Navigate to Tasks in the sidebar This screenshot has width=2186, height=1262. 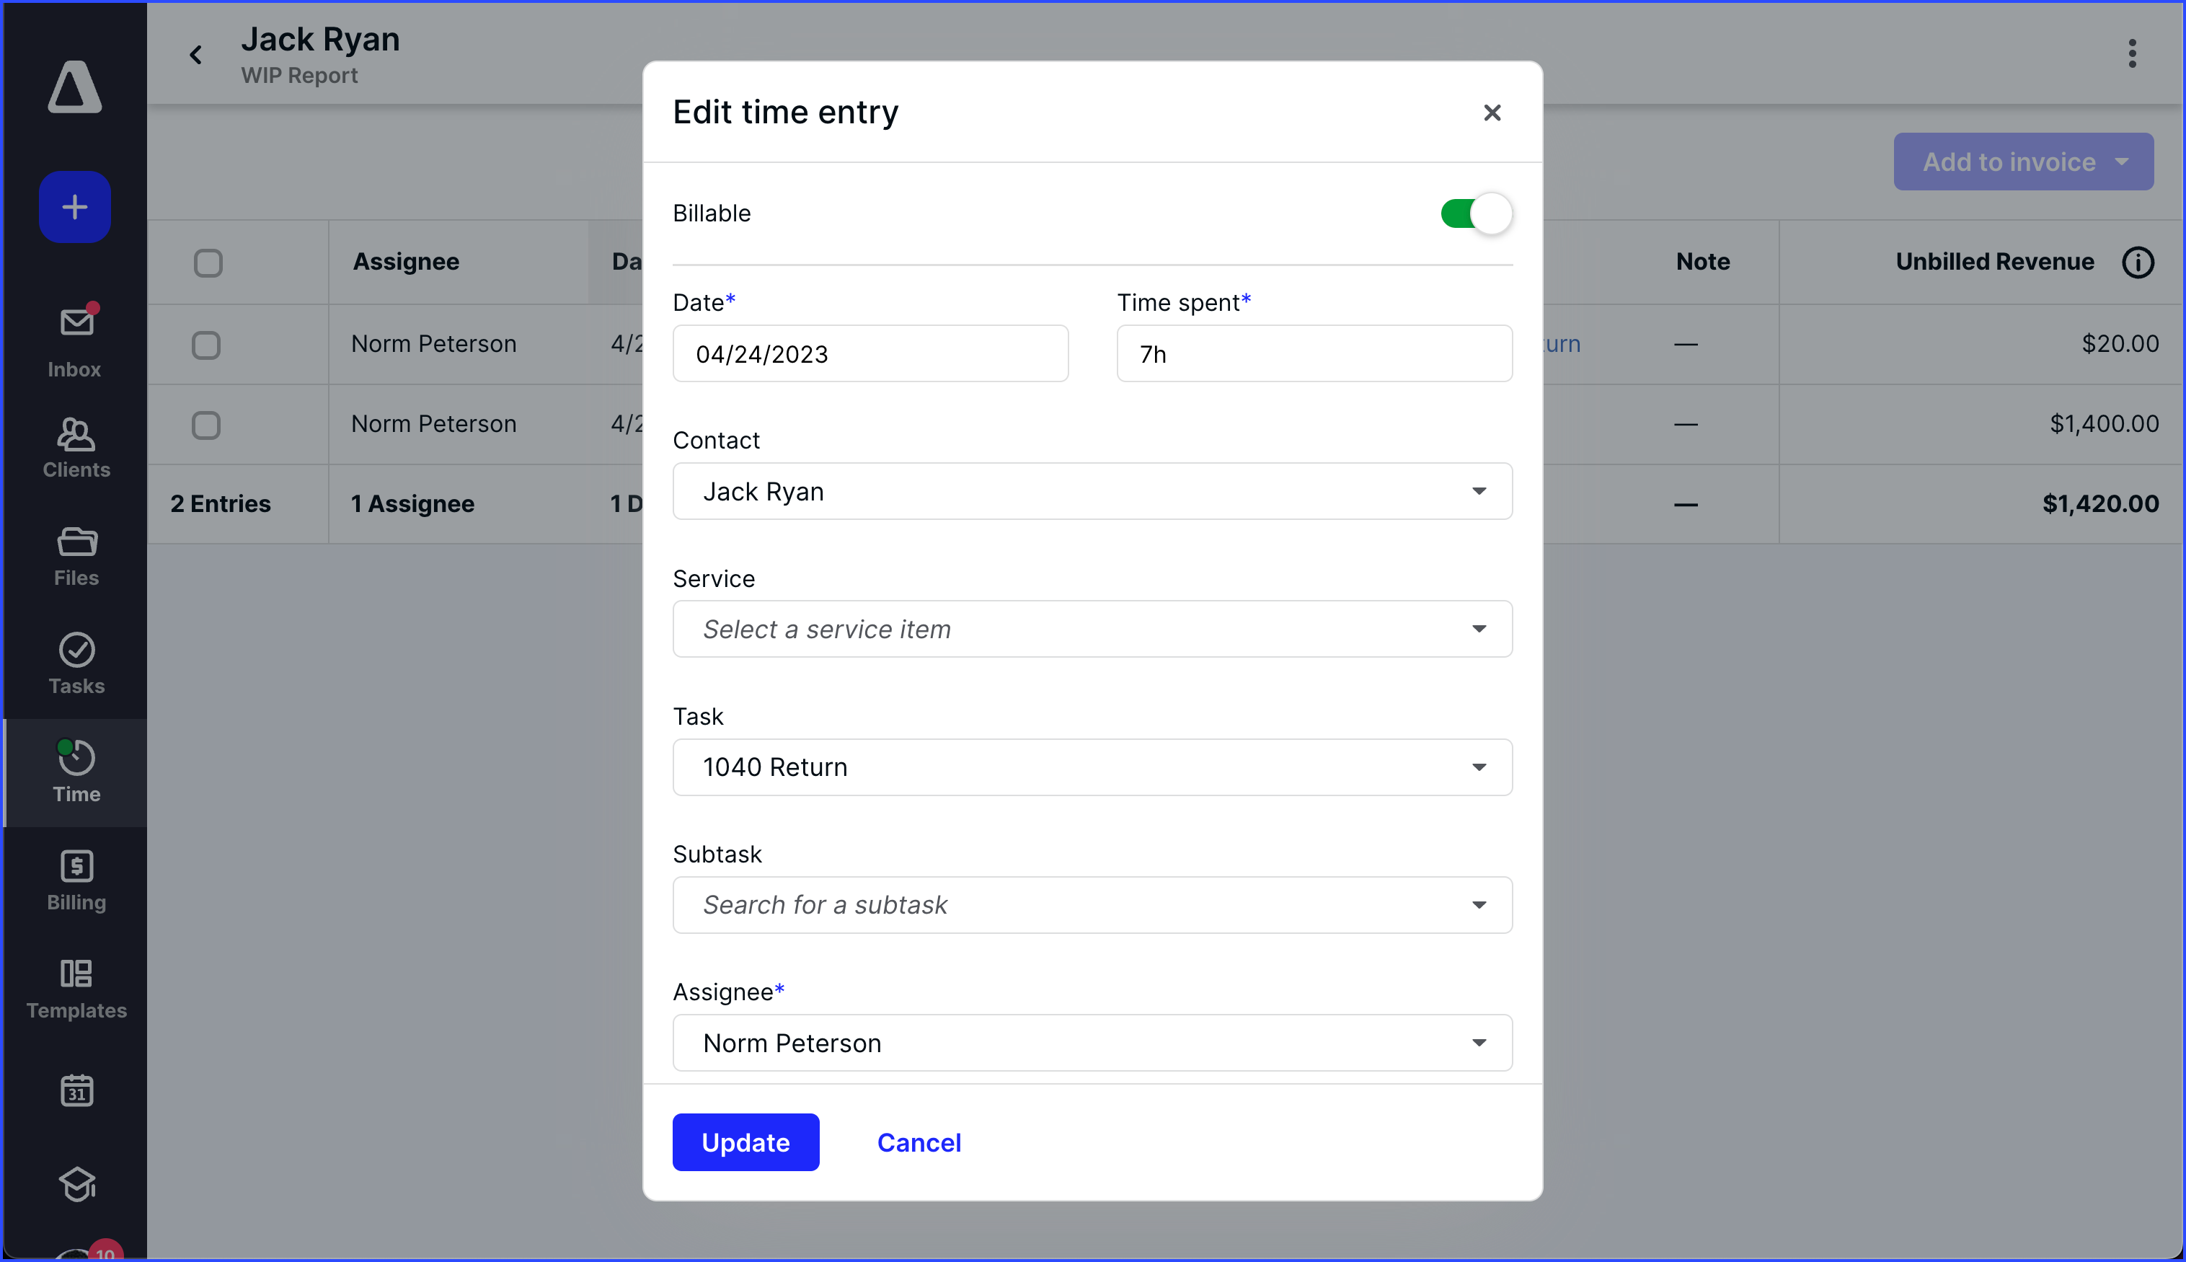point(76,664)
